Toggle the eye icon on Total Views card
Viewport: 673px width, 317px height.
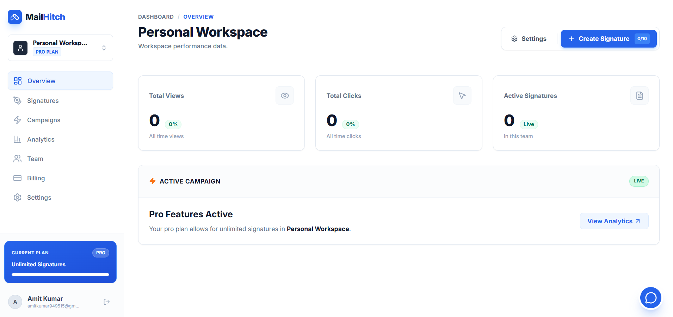285,95
